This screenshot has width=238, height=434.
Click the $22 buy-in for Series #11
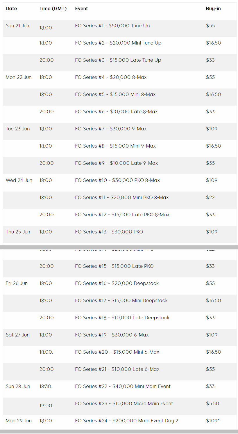pos(210,198)
